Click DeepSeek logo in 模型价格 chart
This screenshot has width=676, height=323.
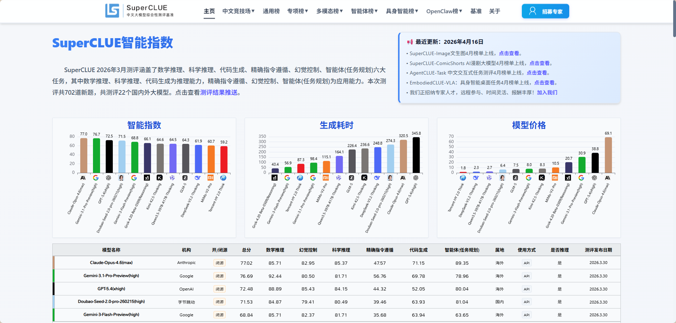(x=476, y=178)
